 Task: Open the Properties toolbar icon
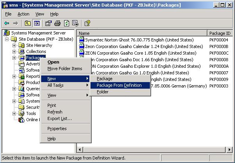pyautogui.click(x=48, y=23)
